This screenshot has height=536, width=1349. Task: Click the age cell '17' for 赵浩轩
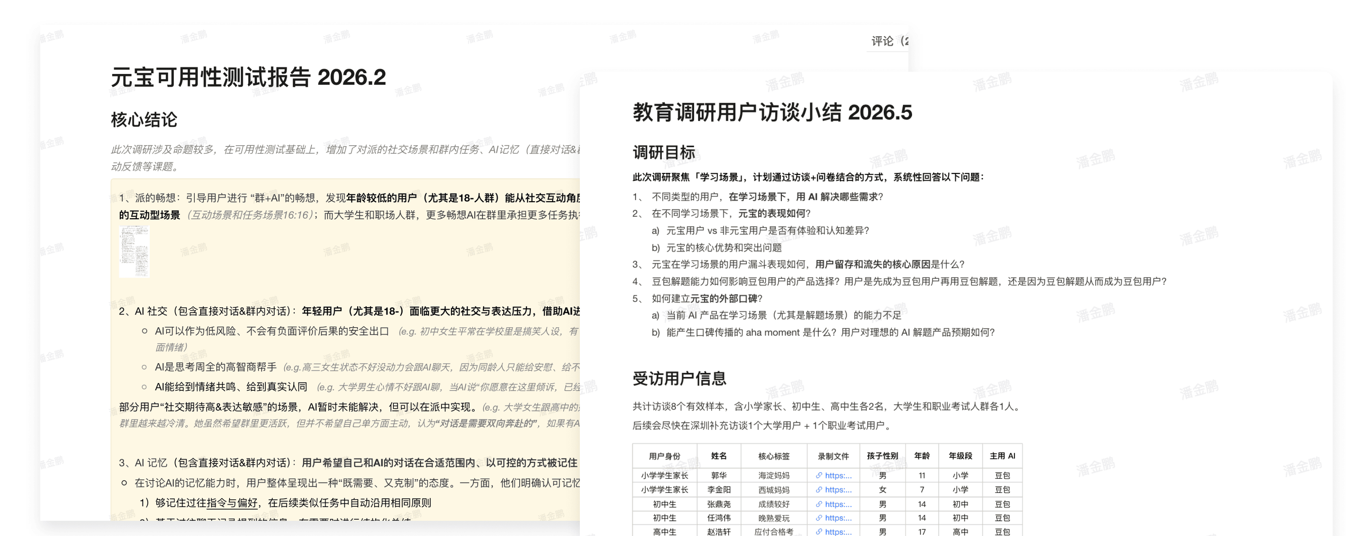pyautogui.click(x=922, y=531)
